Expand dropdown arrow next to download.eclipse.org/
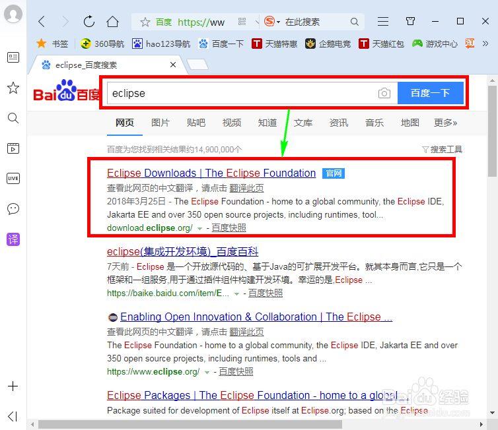The height and width of the screenshot is (430, 498). (199, 228)
